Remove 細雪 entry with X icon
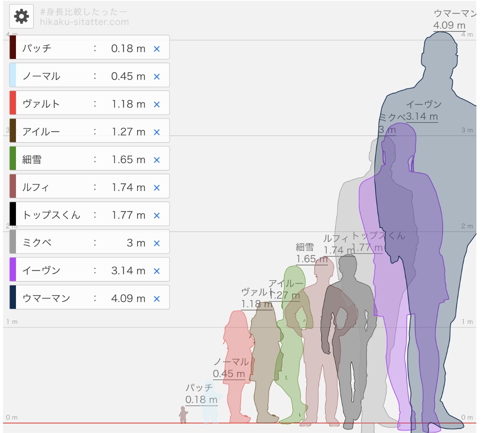This screenshot has width=482, height=433. 157,160
